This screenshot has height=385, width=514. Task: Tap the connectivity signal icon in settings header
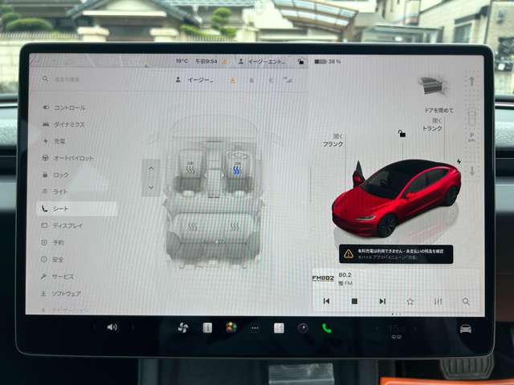coord(288,79)
